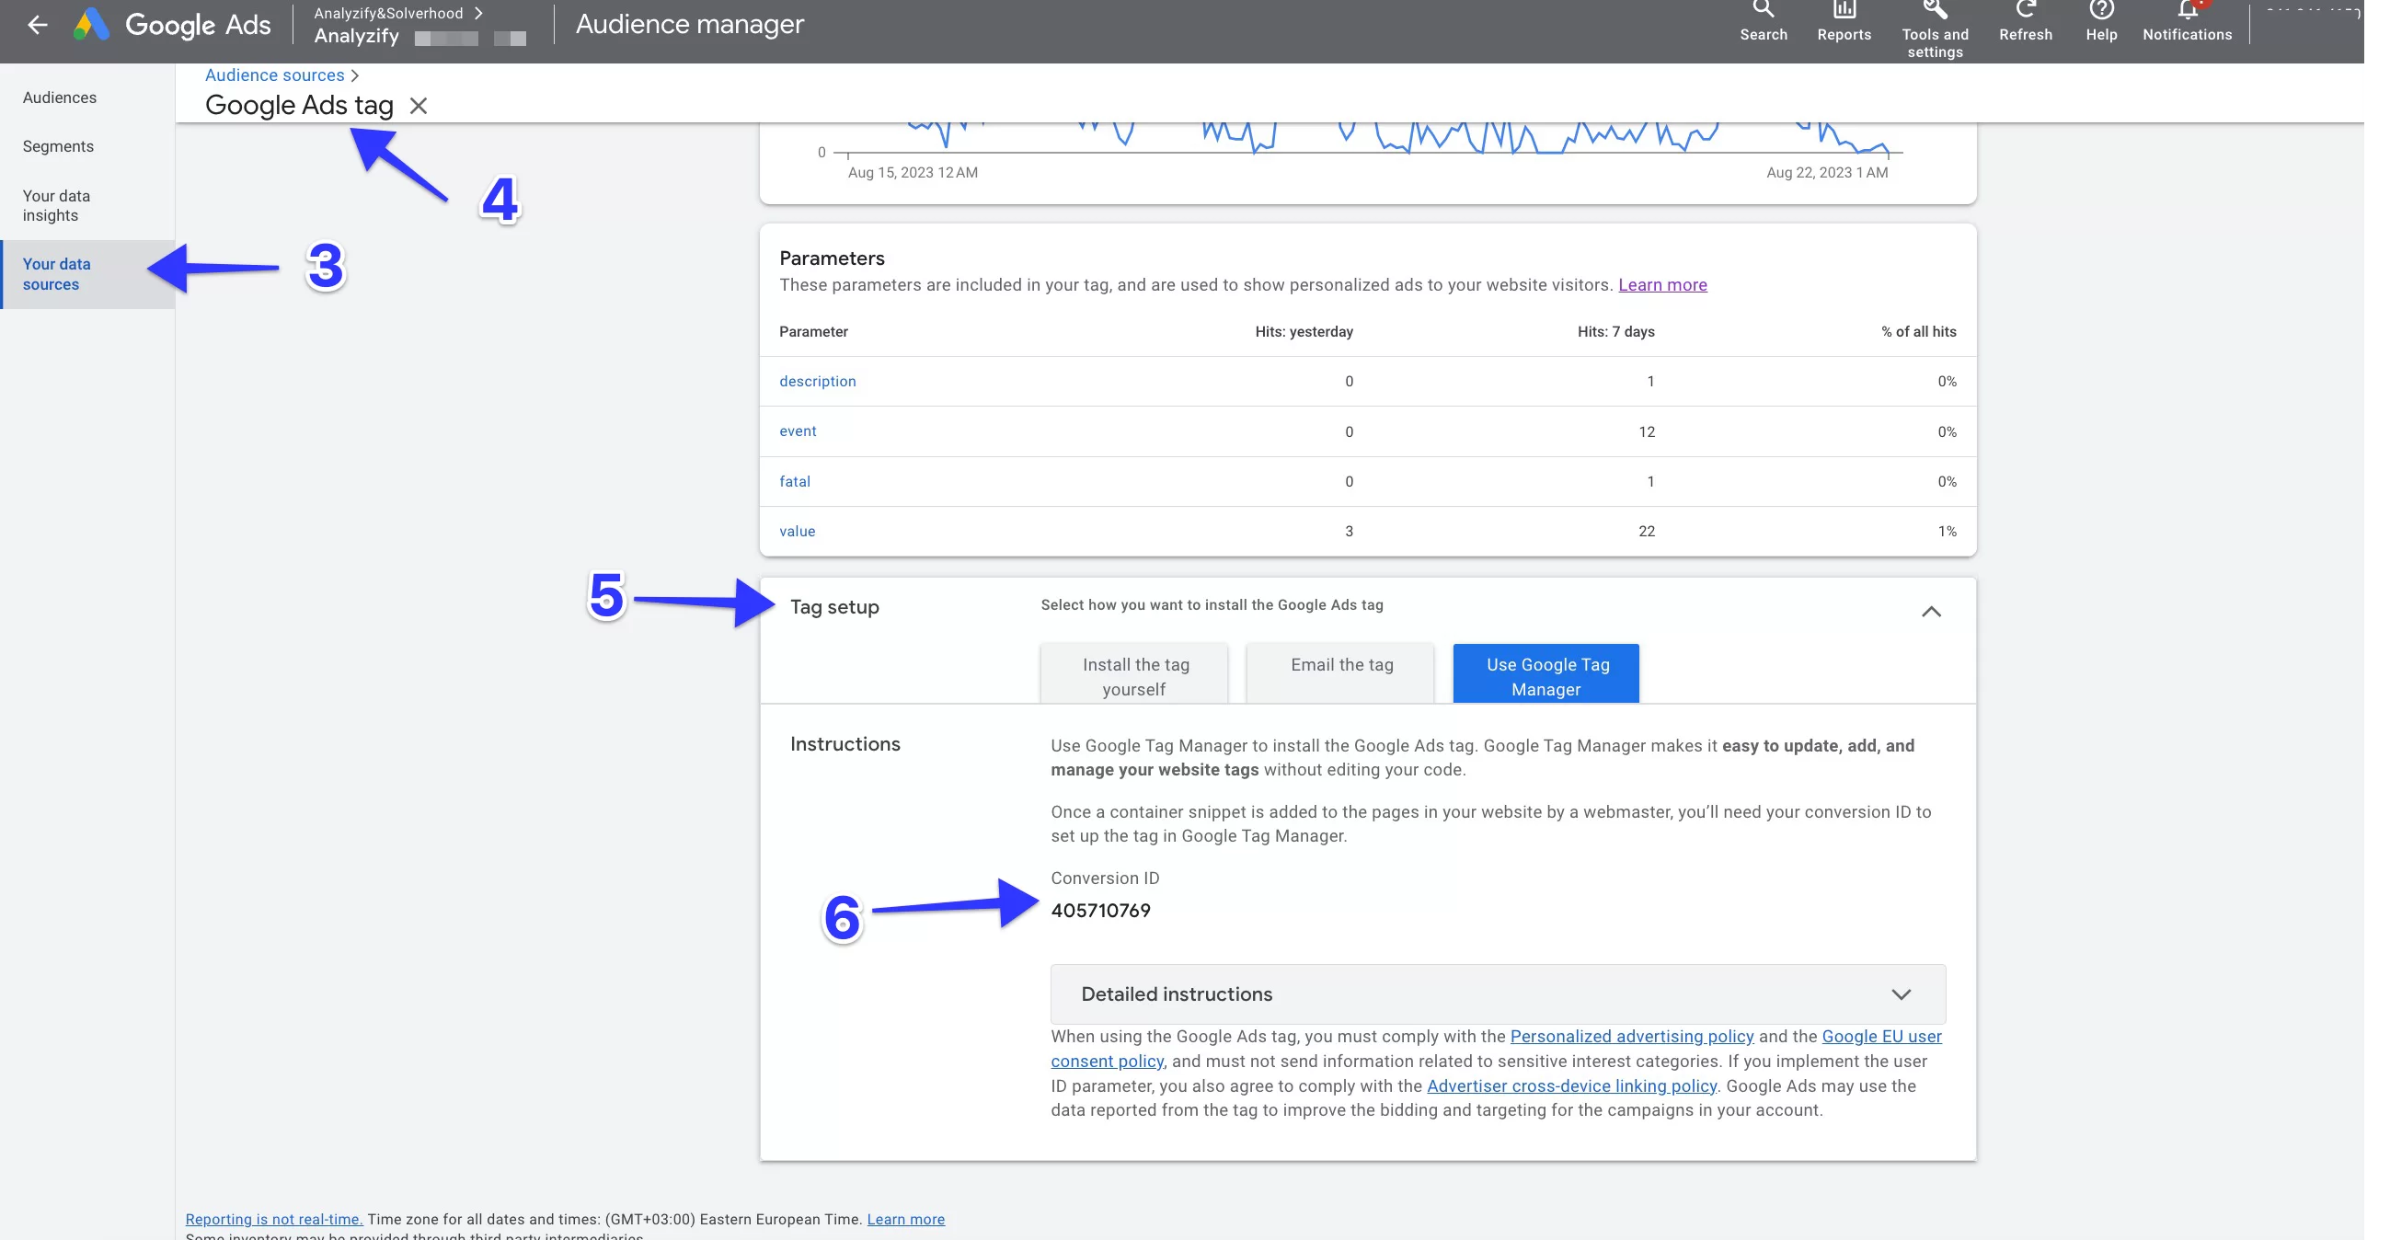Screen dimensions: 2390x1240
Task: Go to Audiences in sidebar
Action: pyautogui.click(x=60, y=98)
